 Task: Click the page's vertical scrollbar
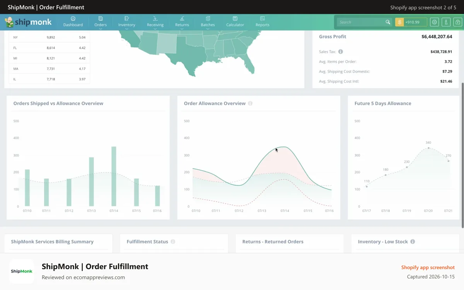[462, 155]
